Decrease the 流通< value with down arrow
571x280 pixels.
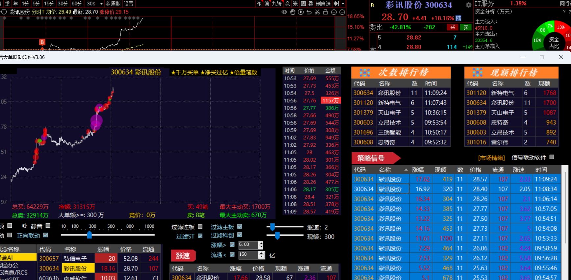point(262,257)
